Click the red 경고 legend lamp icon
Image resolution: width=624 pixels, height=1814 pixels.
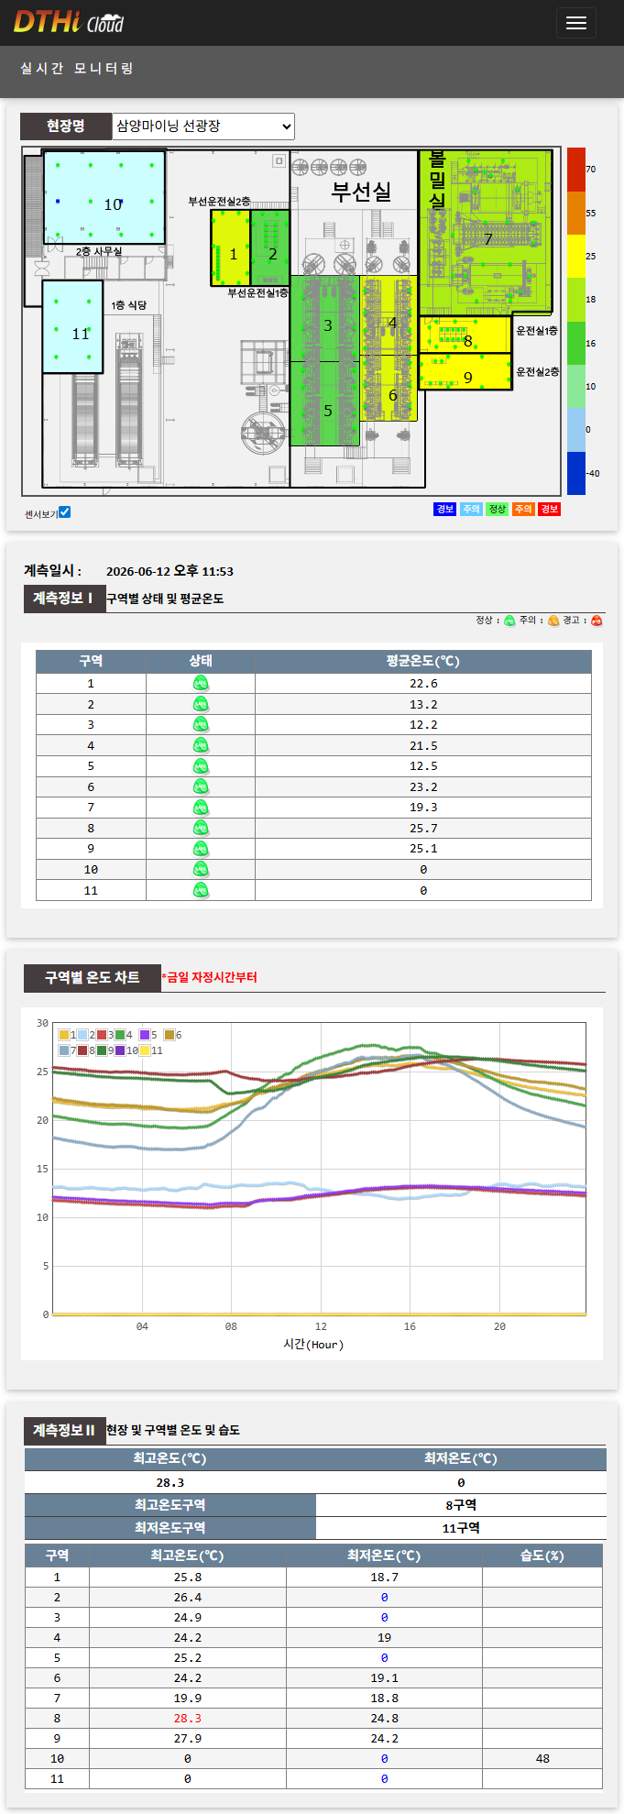click(x=597, y=621)
